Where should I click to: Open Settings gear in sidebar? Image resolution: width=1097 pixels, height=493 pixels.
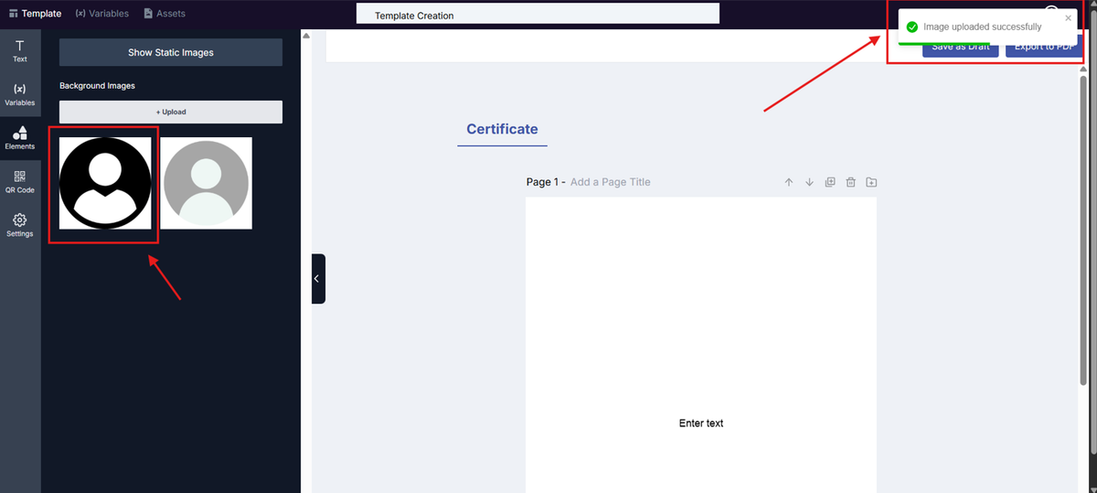coord(20,225)
